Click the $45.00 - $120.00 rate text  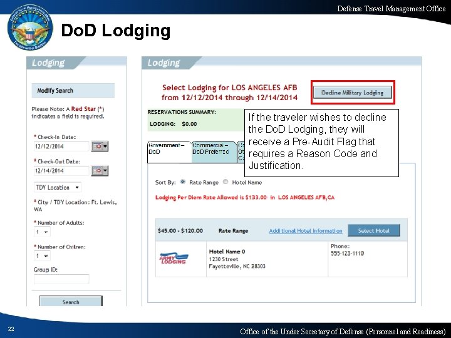point(180,231)
